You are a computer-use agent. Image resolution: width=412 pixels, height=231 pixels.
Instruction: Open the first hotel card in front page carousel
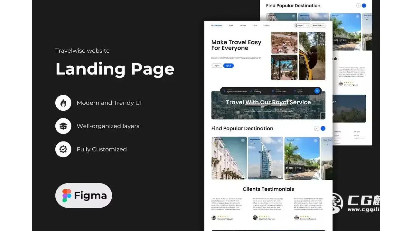[229, 158]
